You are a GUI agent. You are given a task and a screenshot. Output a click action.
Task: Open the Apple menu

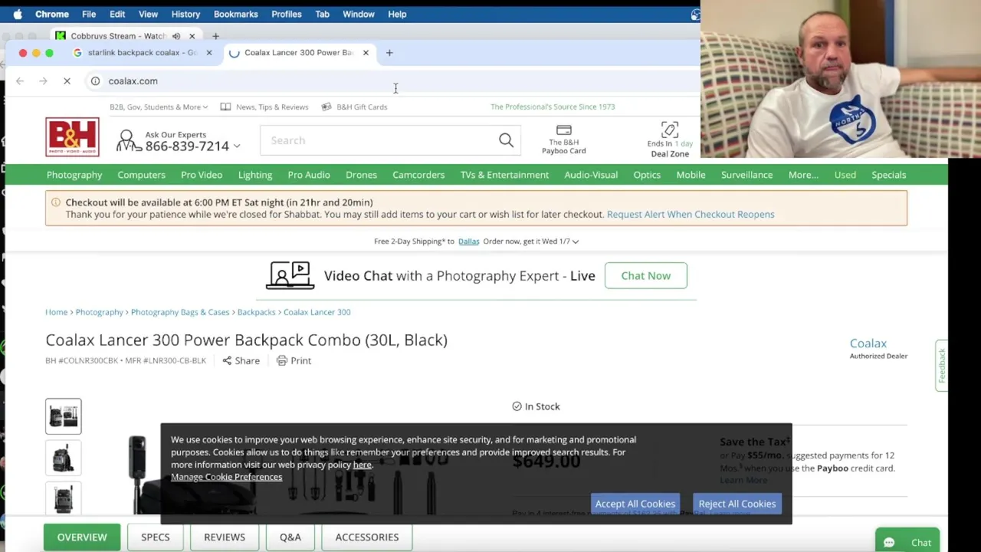tap(18, 14)
